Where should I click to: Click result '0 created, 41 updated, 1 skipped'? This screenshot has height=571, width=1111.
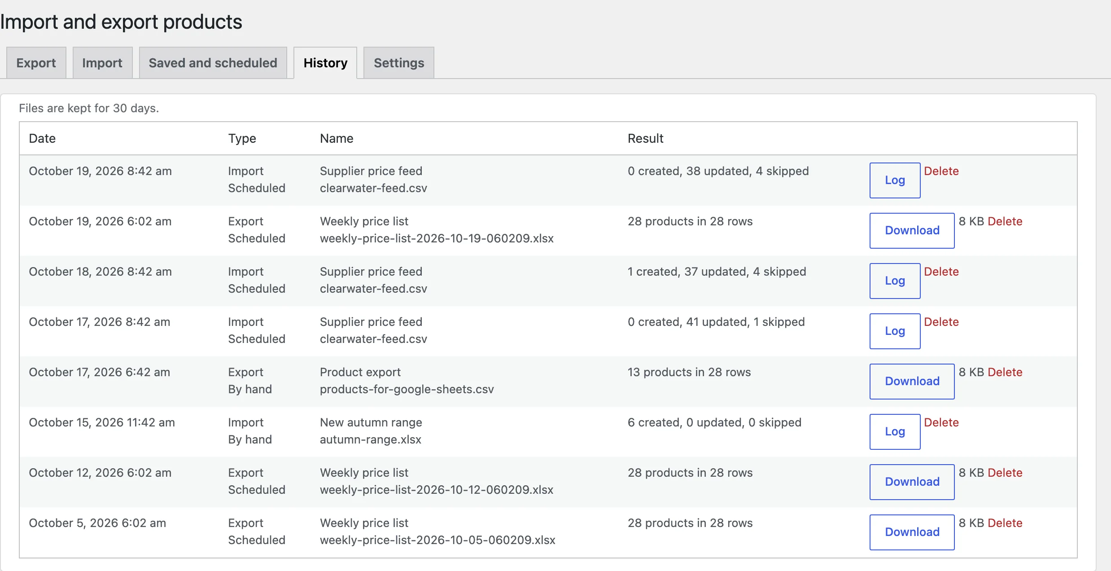pos(716,322)
